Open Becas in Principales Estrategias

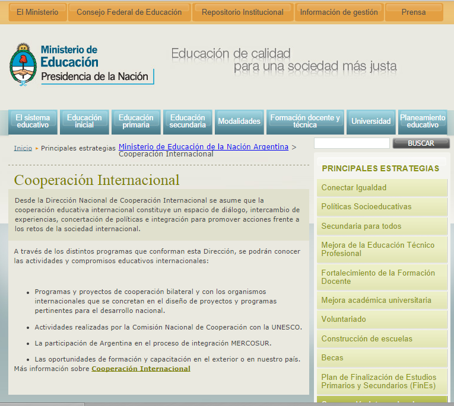click(x=332, y=358)
